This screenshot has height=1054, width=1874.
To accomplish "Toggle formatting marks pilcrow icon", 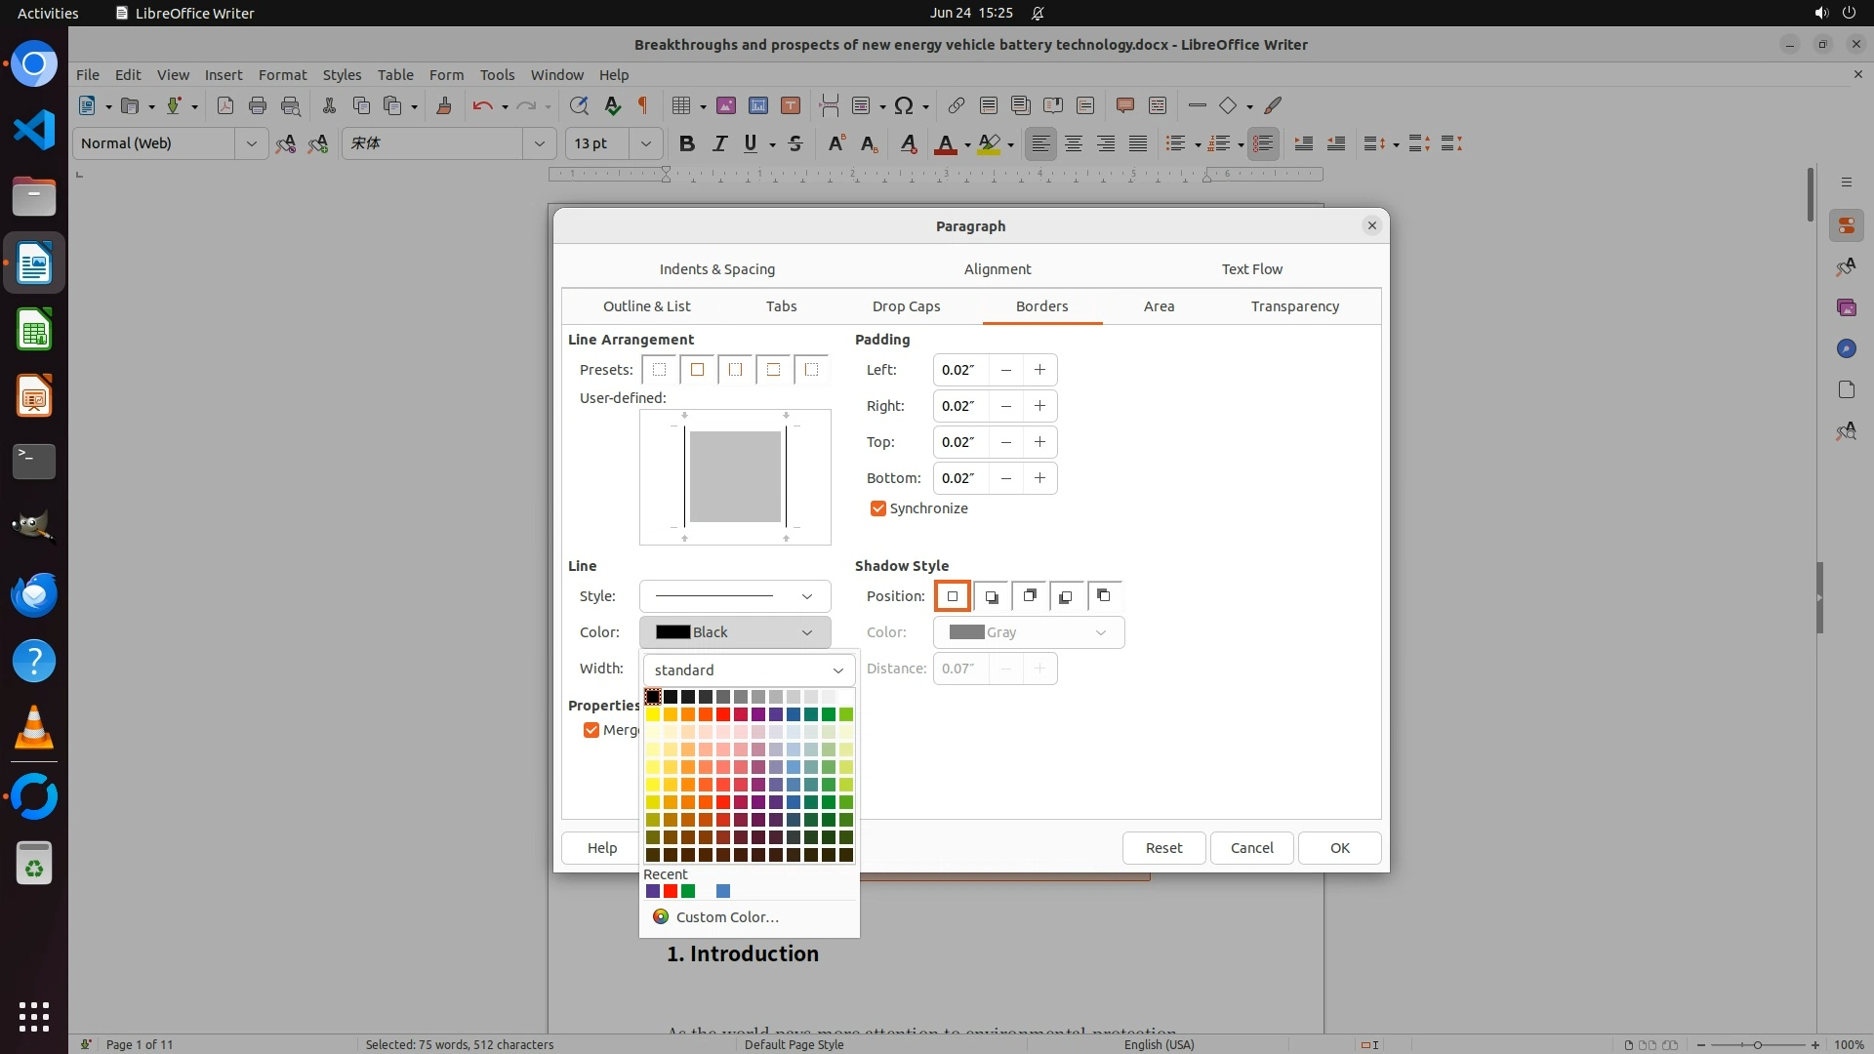I will point(643,105).
